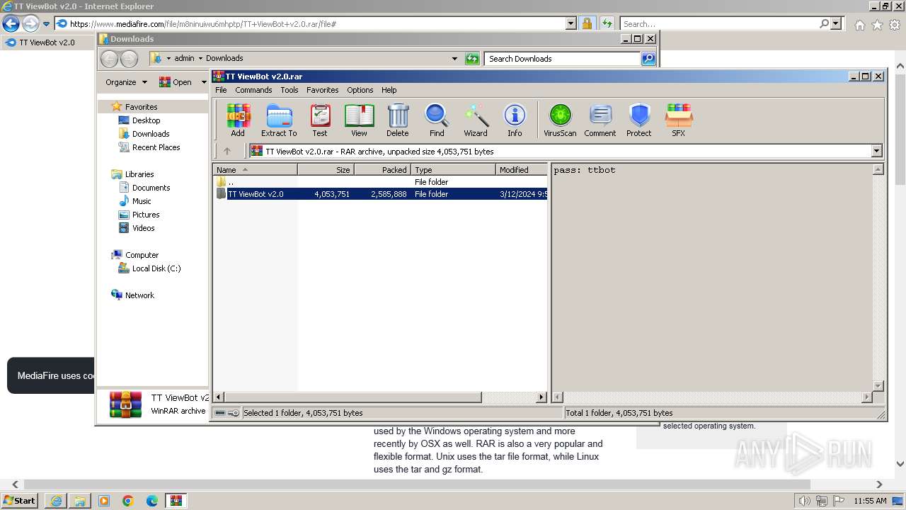Open Music library
This screenshot has height=510, width=906.
coord(142,201)
